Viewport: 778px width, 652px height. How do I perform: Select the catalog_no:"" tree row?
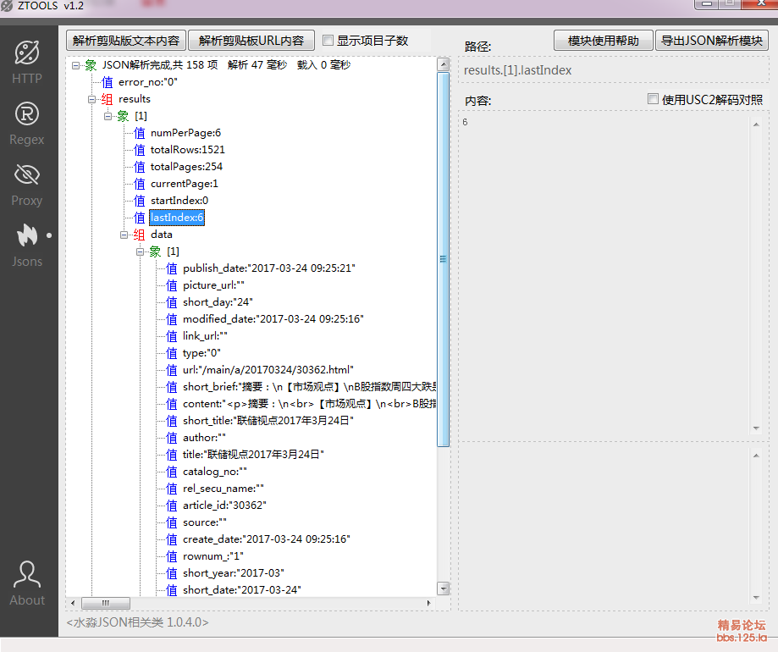click(214, 472)
